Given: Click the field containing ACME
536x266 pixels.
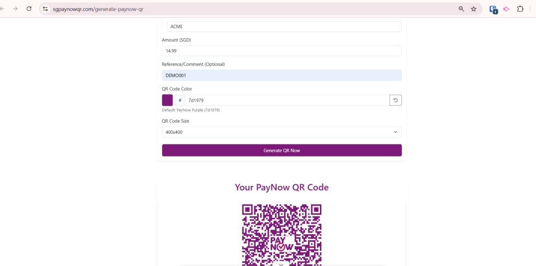Looking at the screenshot, I should pyautogui.click(x=284, y=26).
